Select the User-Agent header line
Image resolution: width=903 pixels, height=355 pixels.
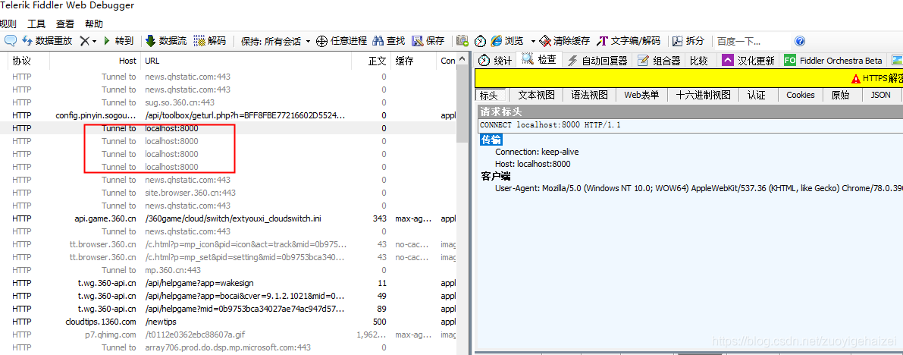(x=698, y=188)
